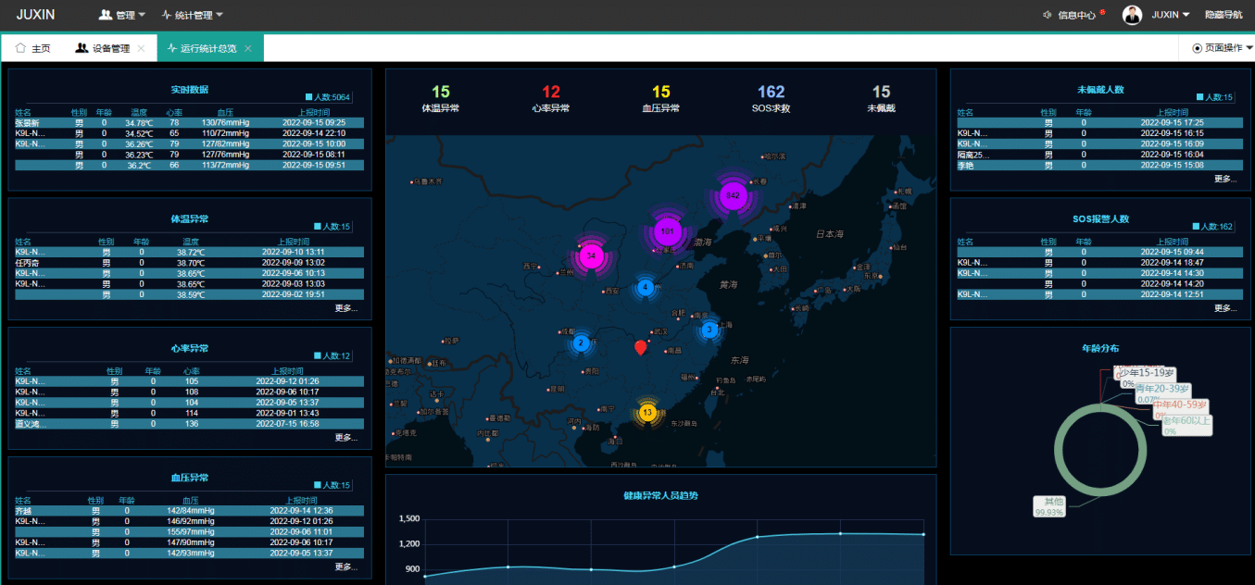The image size is (1255, 585).
Task: Click the blue cluster marker labeled 4
Action: 646,288
